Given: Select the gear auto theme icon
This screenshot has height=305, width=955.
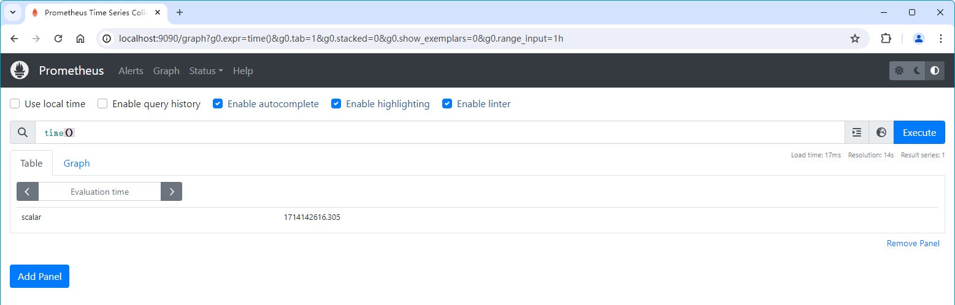Looking at the screenshot, I should pyautogui.click(x=899, y=70).
